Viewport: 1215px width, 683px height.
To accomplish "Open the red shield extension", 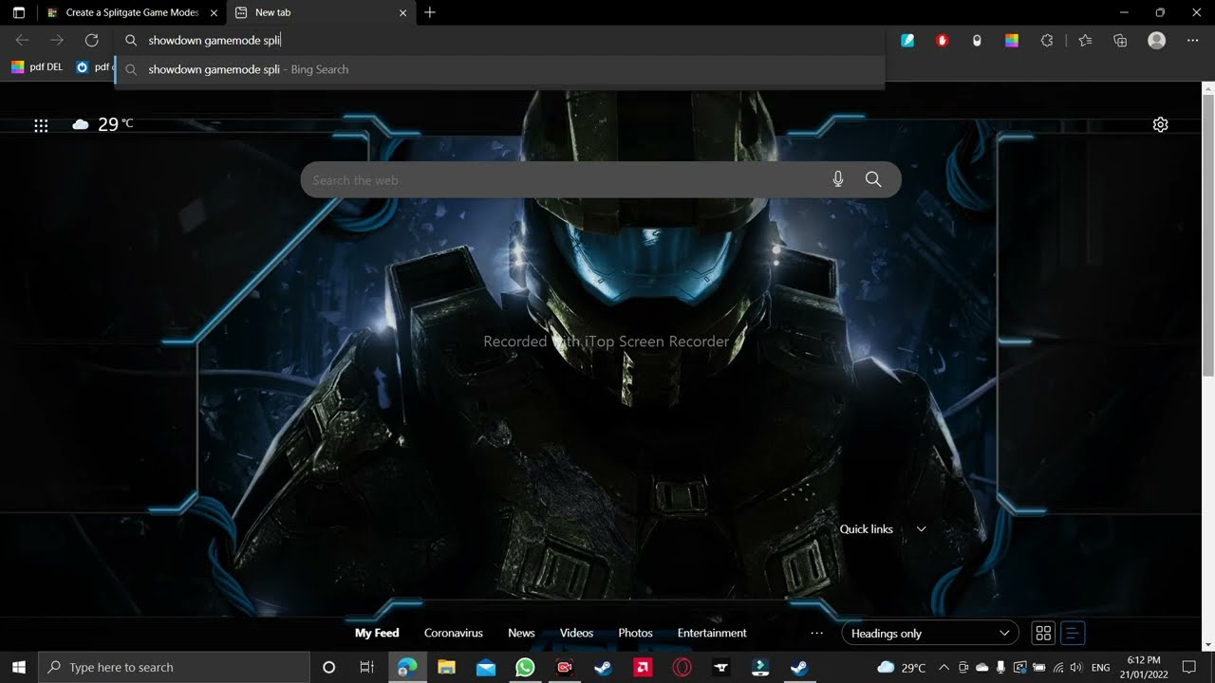I will click(x=942, y=40).
